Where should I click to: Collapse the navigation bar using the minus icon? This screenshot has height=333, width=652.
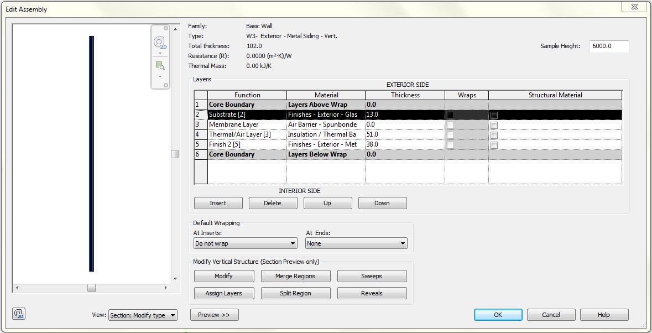165,85
